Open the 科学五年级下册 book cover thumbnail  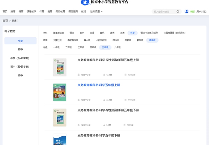point(60,140)
